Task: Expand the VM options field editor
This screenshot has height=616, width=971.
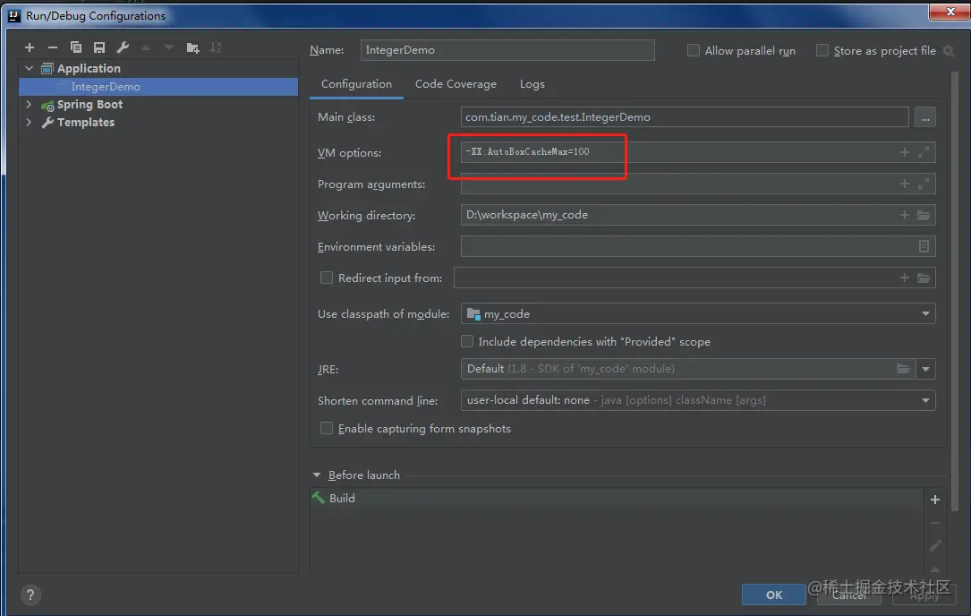Action: pyautogui.click(x=924, y=152)
